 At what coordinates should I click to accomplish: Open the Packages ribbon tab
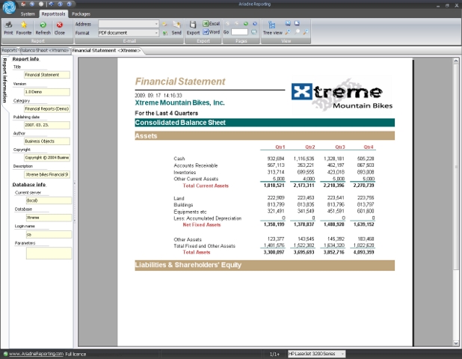[81, 13]
